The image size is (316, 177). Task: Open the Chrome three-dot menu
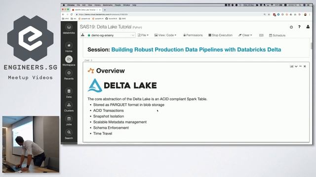tap(310, 14)
